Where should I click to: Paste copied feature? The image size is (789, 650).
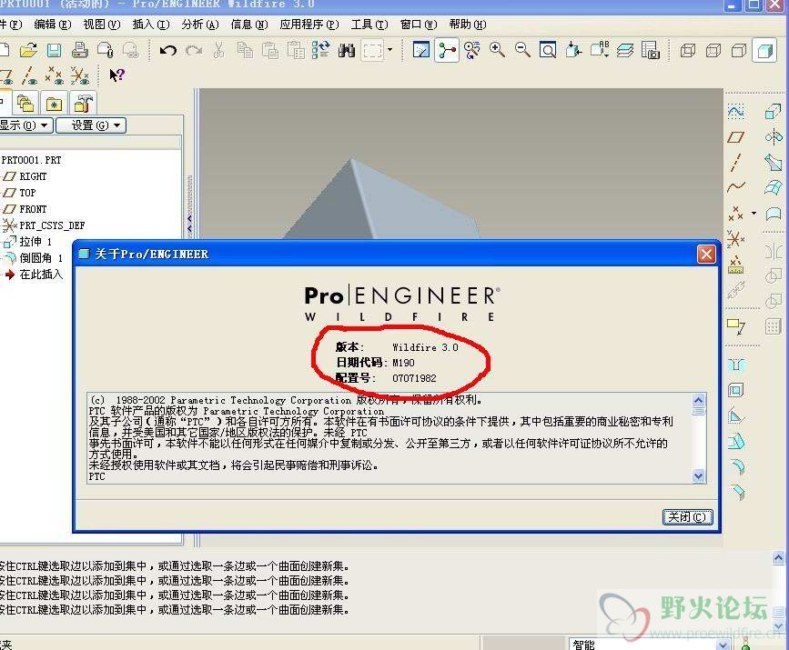coord(270,50)
